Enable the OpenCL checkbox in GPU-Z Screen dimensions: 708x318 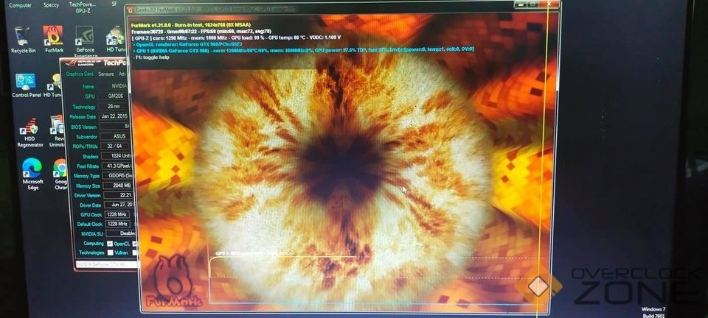pos(110,244)
